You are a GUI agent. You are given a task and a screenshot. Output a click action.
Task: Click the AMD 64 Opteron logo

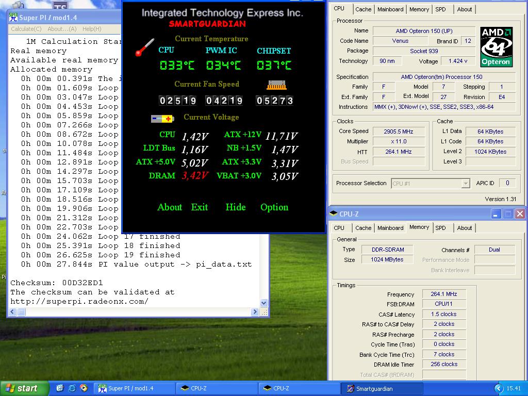click(x=496, y=47)
